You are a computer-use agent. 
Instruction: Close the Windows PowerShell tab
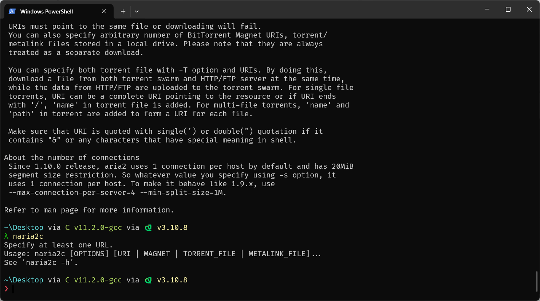104,11
